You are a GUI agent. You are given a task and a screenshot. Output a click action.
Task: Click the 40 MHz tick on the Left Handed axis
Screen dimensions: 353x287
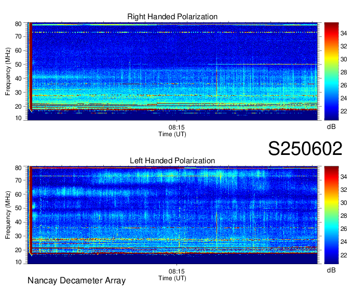(18, 222)
